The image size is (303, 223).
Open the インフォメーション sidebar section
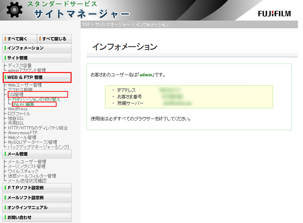pyautogui.click(x=37, y=48)
